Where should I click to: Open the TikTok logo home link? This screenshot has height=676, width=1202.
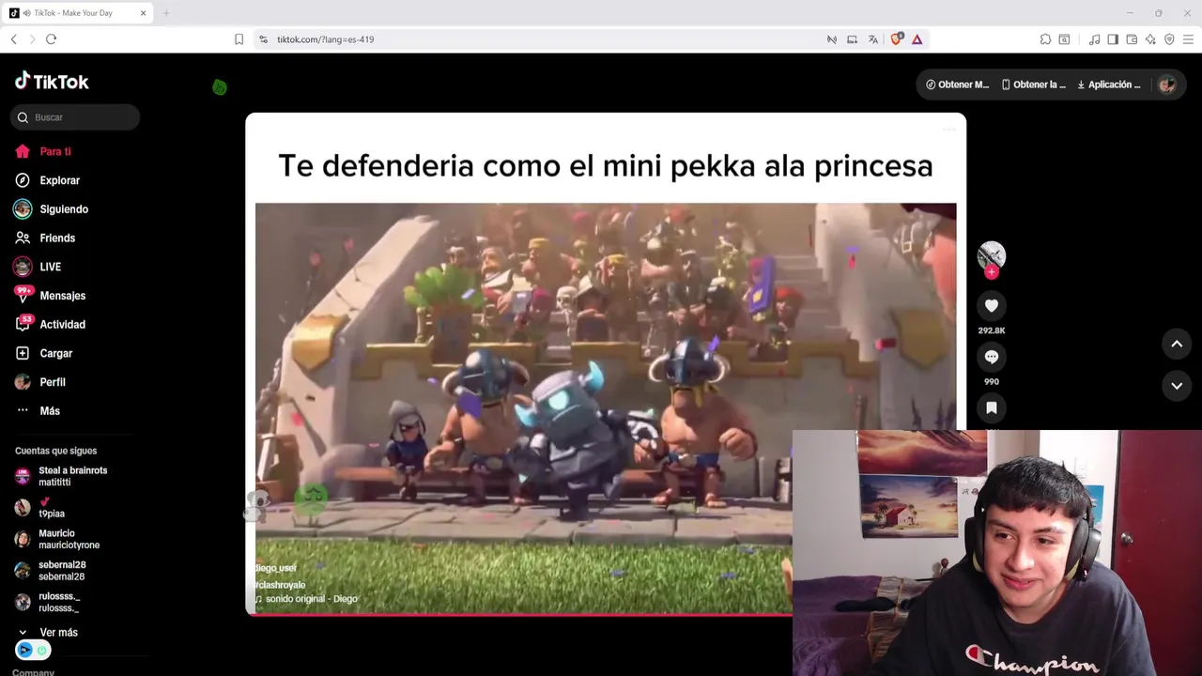52,82
